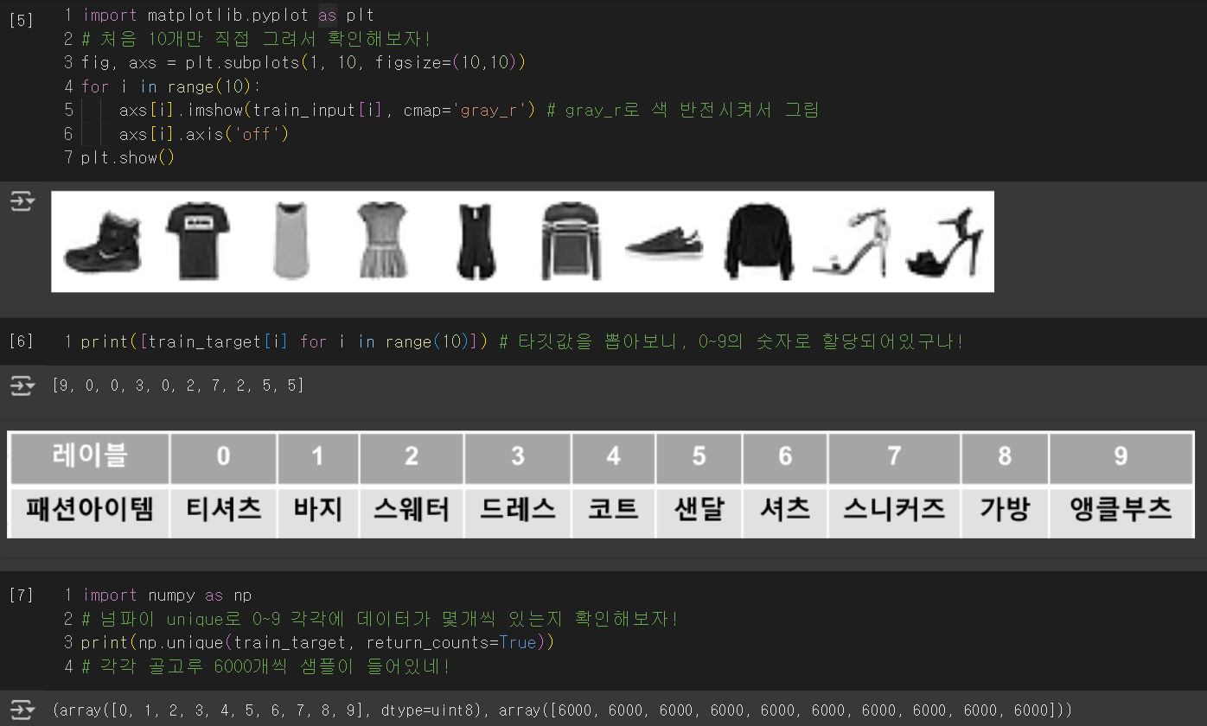Viewport: 1207px width, 726px height.
Task: Click the label '7' header cell in the table
Action: click(x=895, y=456)
